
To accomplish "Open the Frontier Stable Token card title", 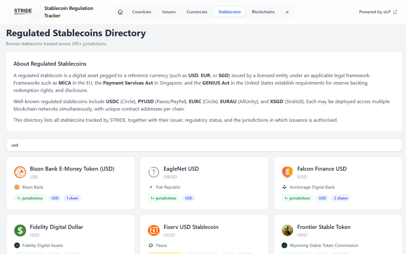I will click(324, 227).
